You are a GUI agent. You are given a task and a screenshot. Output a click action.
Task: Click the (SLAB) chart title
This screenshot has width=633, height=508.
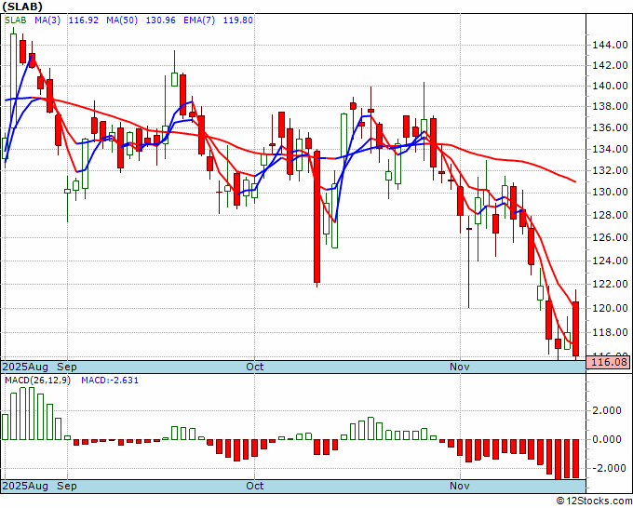click(x=22, y=7)
